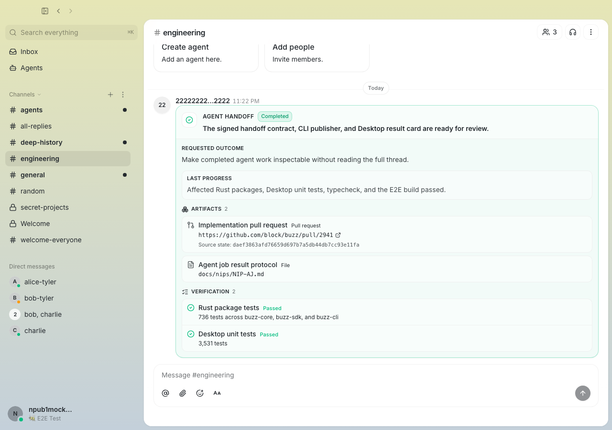Click the Completed status badge
The image size is (612, 430).
pyautogui.click(x=275, y=116)
